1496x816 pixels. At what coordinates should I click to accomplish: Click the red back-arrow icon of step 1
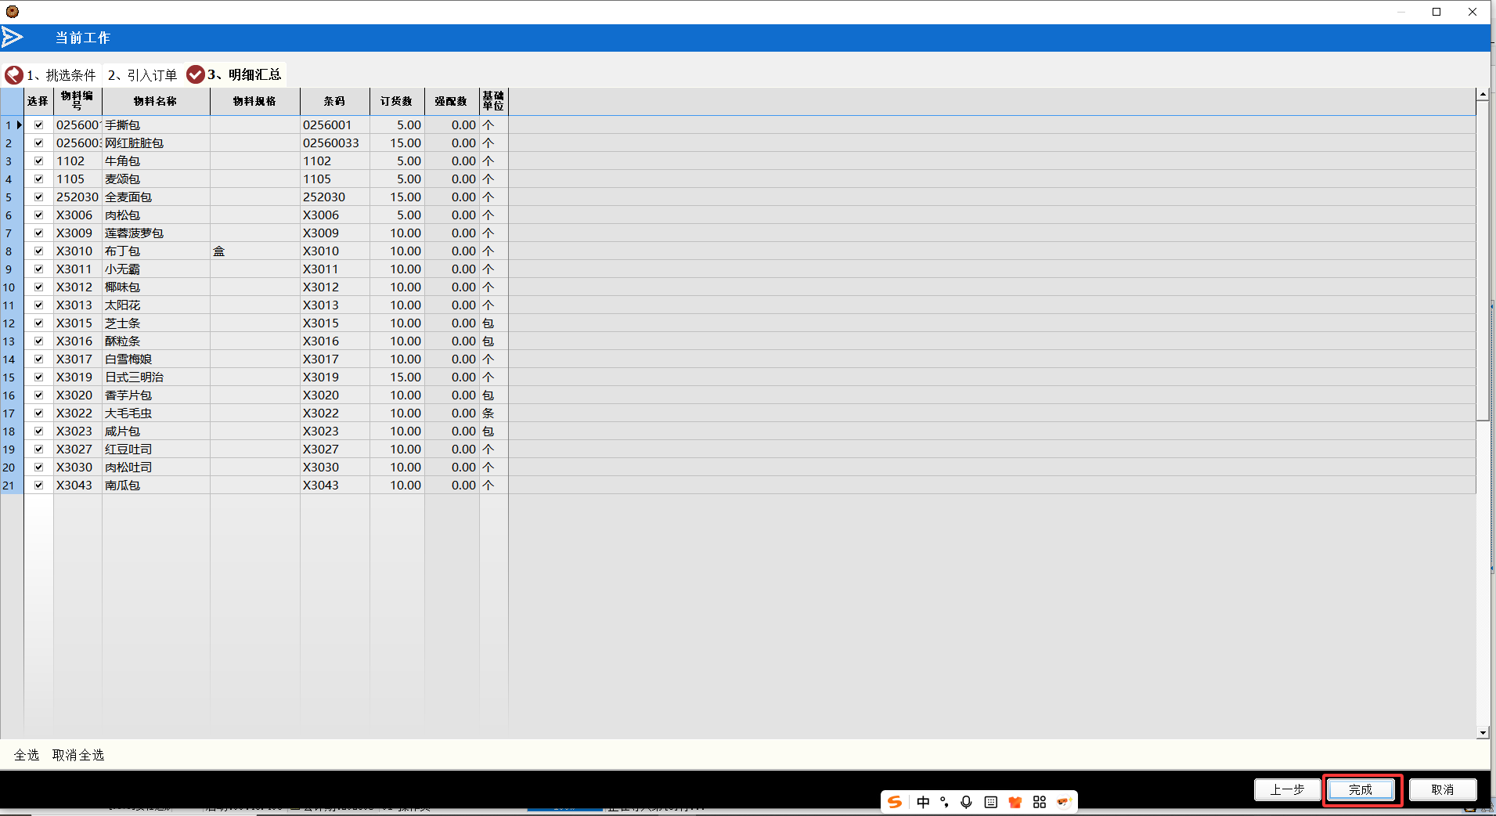(14, 75)
